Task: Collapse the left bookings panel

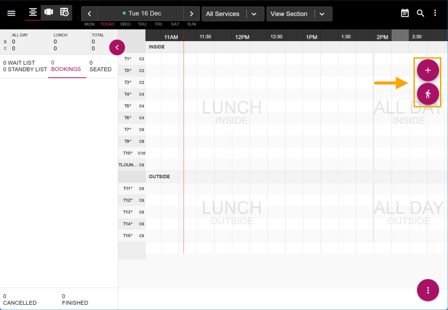Action: point(117,47)
